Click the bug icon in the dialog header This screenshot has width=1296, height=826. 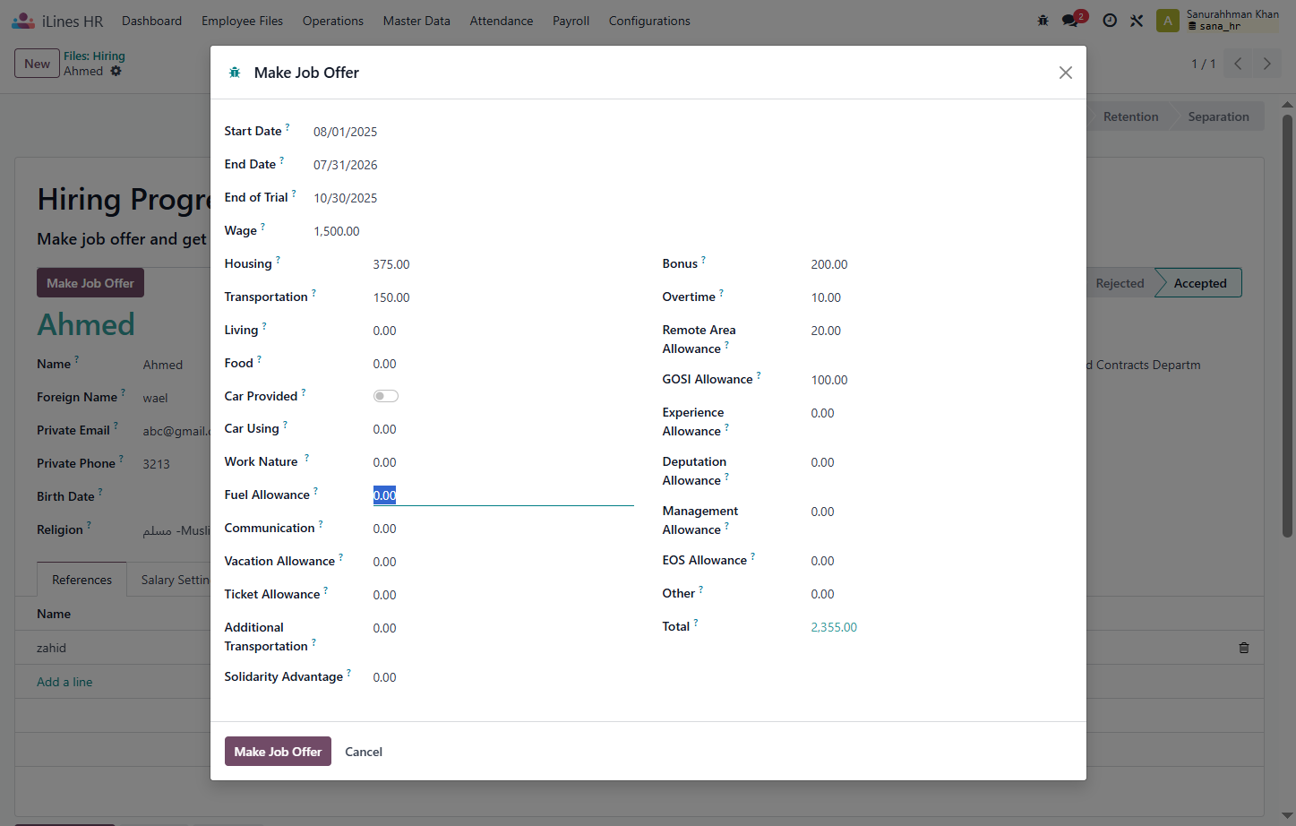pos(235,73)
